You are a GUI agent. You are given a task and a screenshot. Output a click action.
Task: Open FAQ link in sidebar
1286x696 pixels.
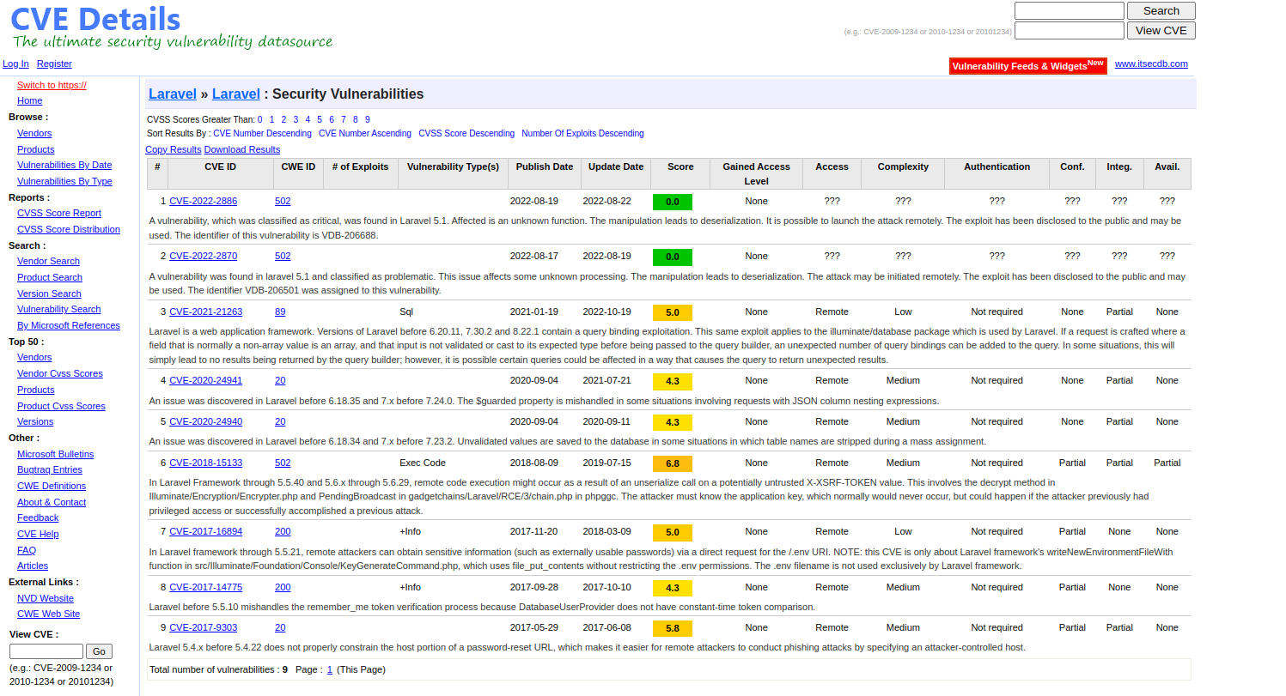pyautogui.click(x=27, y=550)
